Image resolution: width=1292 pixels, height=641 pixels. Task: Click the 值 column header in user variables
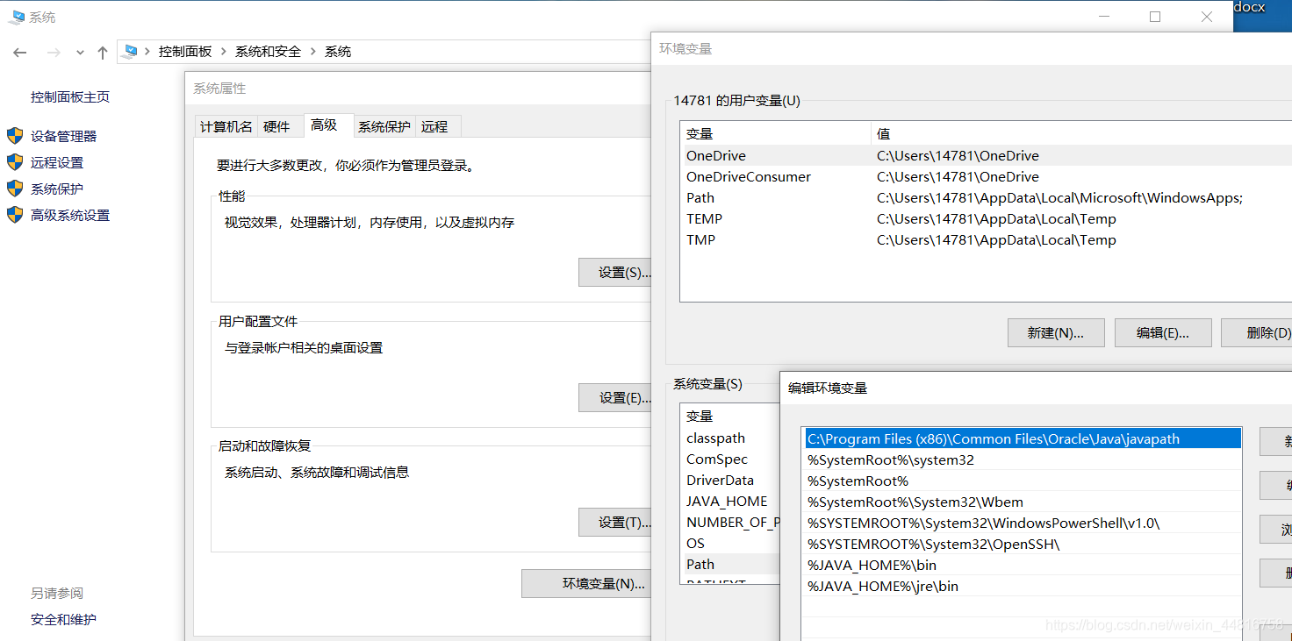pyautogui.click(x=1081, y=134)
